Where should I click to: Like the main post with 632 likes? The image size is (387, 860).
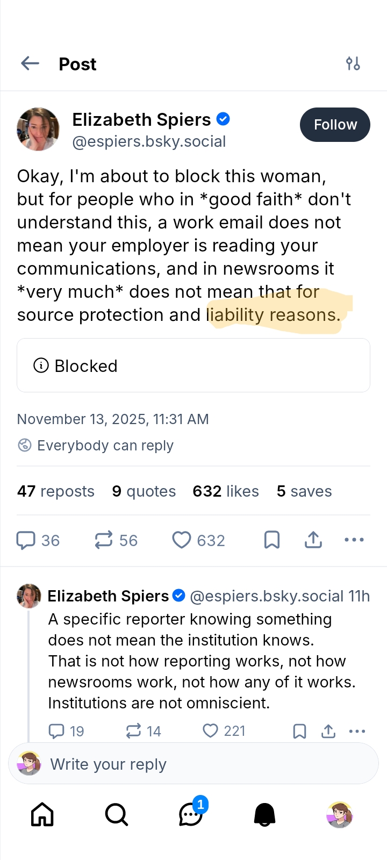point(182,540)
